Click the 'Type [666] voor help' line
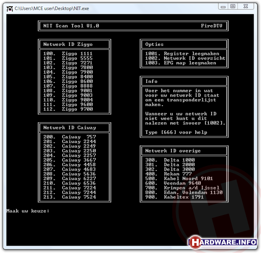This screenshot has height=253, width=261. point(176,132)
